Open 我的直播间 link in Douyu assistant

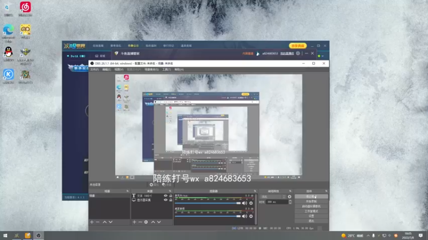pyautogui.click(x=287, y=53)
